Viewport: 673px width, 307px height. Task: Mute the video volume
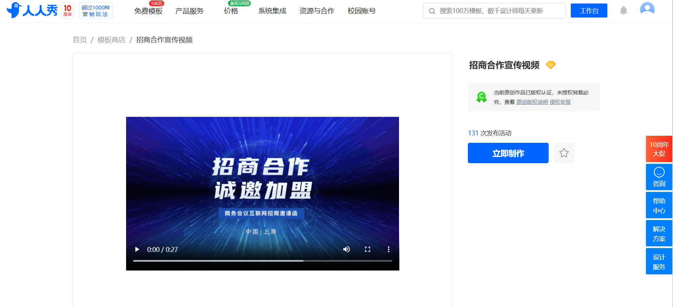tap(346, 249)
